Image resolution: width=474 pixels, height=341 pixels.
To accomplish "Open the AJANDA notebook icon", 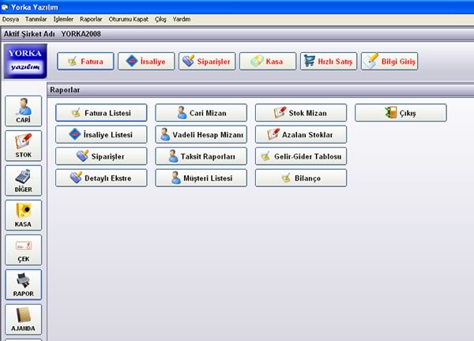I will pyautogui.click(x=23, y=319).
